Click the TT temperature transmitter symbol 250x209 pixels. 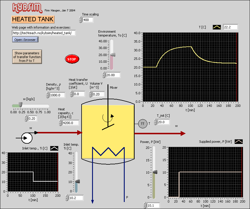point(142,124)
